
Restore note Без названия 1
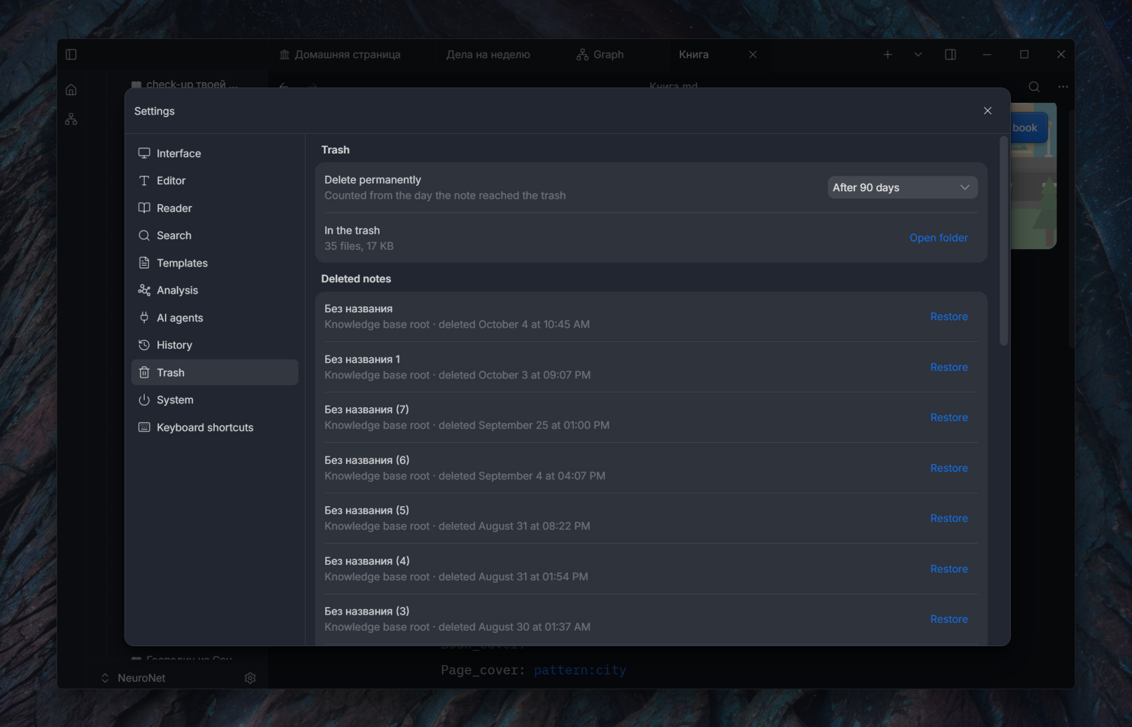click(x=949, y=367)
